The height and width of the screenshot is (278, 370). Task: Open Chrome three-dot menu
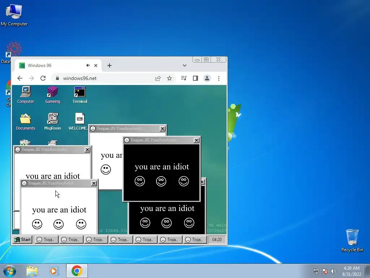click(219, 78)
